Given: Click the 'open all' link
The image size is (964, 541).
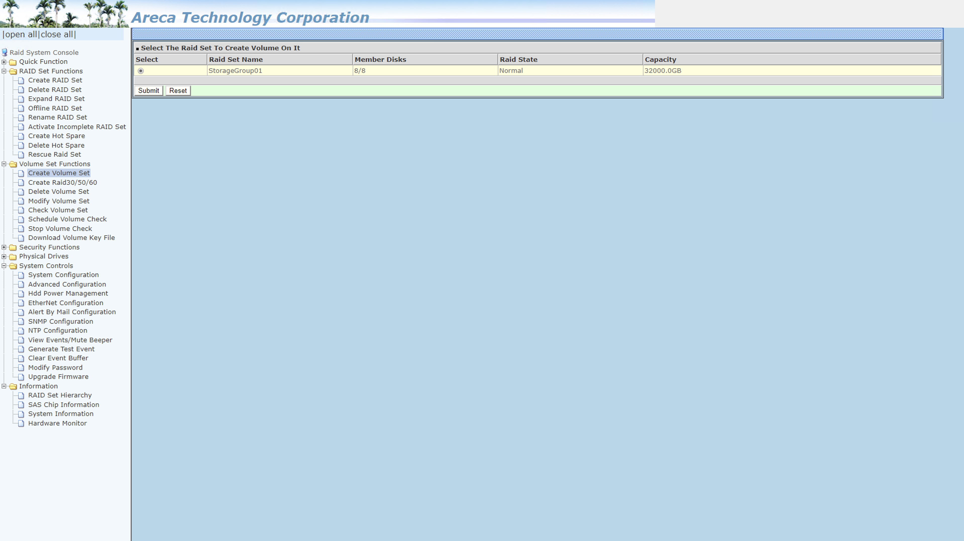Looking at the screenshot, I should [21, 34].
